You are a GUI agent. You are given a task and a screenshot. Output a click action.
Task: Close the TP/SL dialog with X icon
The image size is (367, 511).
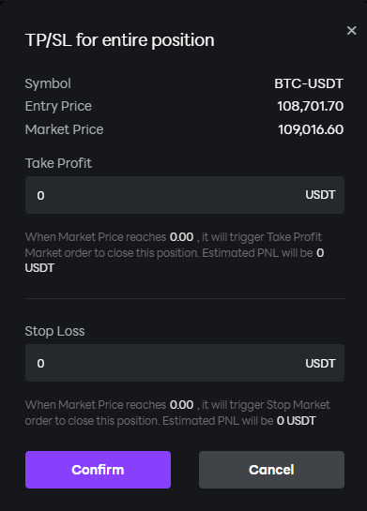(x=351, y=31)
